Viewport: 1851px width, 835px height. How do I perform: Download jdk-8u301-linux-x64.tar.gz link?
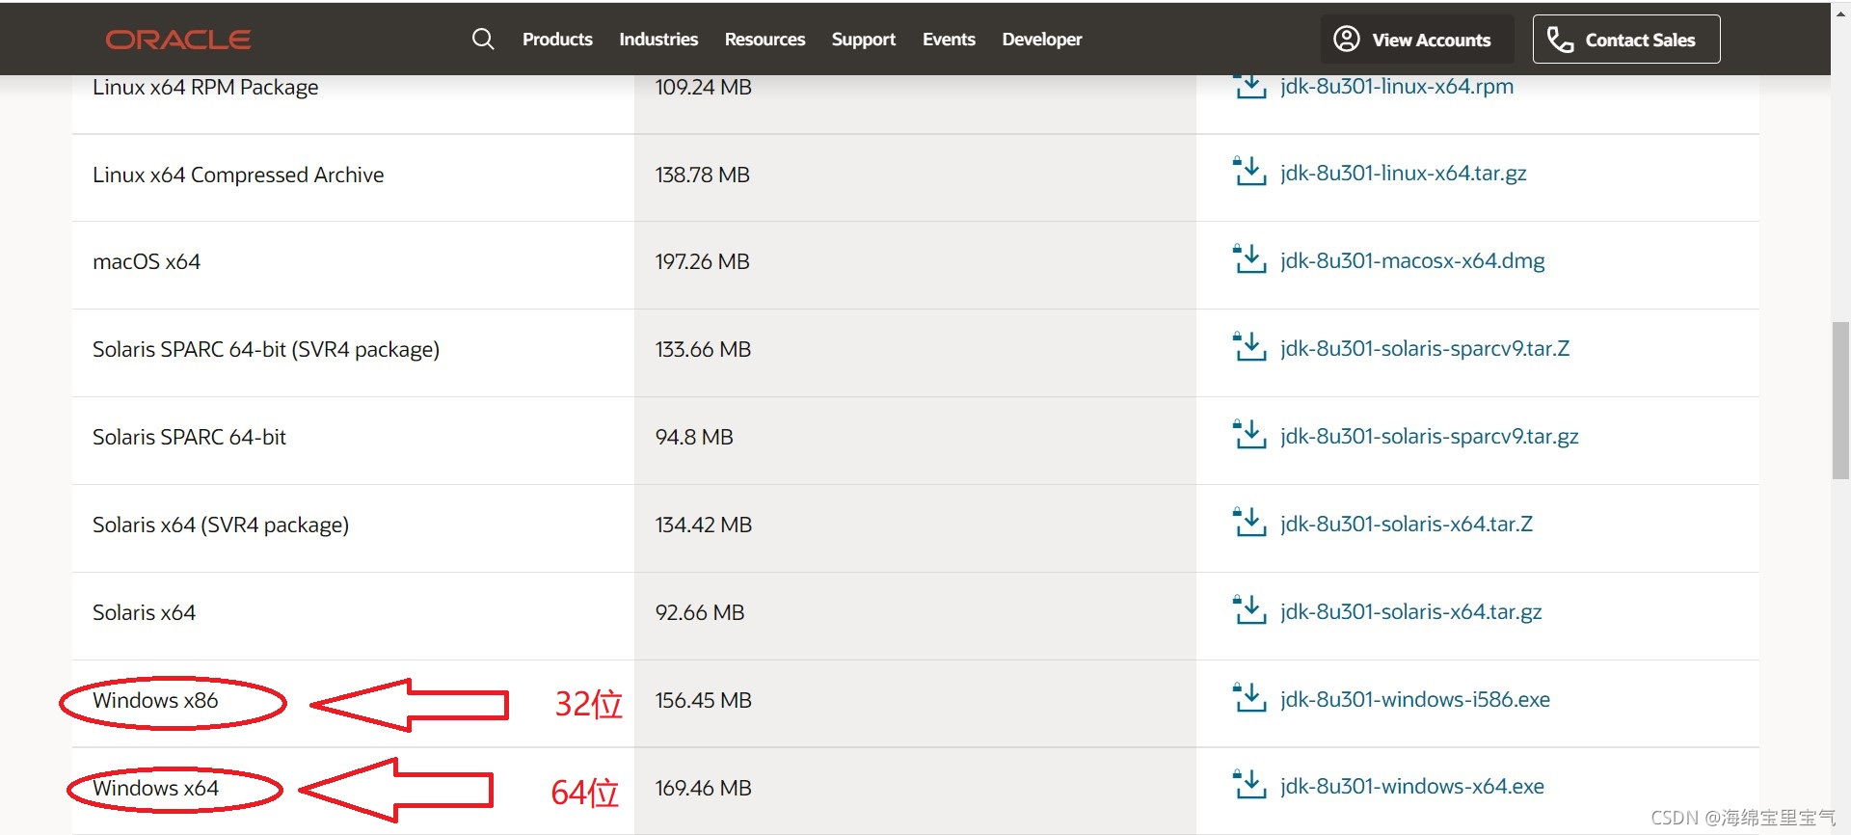pyautogui.click(x=1404, y=173)
